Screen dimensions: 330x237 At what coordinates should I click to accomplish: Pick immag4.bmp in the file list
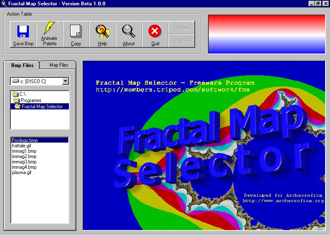pos(40,167)
